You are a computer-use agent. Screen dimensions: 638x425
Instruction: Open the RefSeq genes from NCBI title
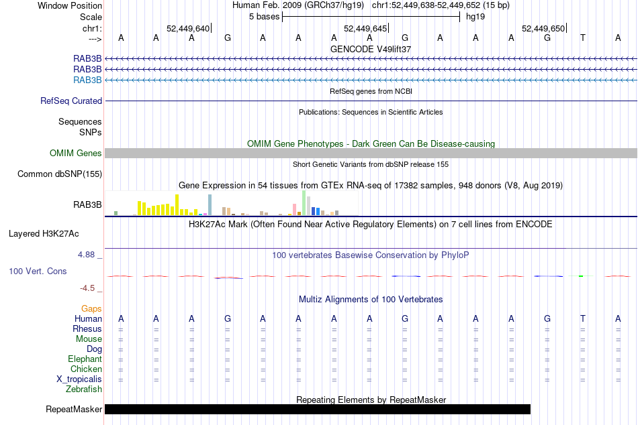[371, 91]
